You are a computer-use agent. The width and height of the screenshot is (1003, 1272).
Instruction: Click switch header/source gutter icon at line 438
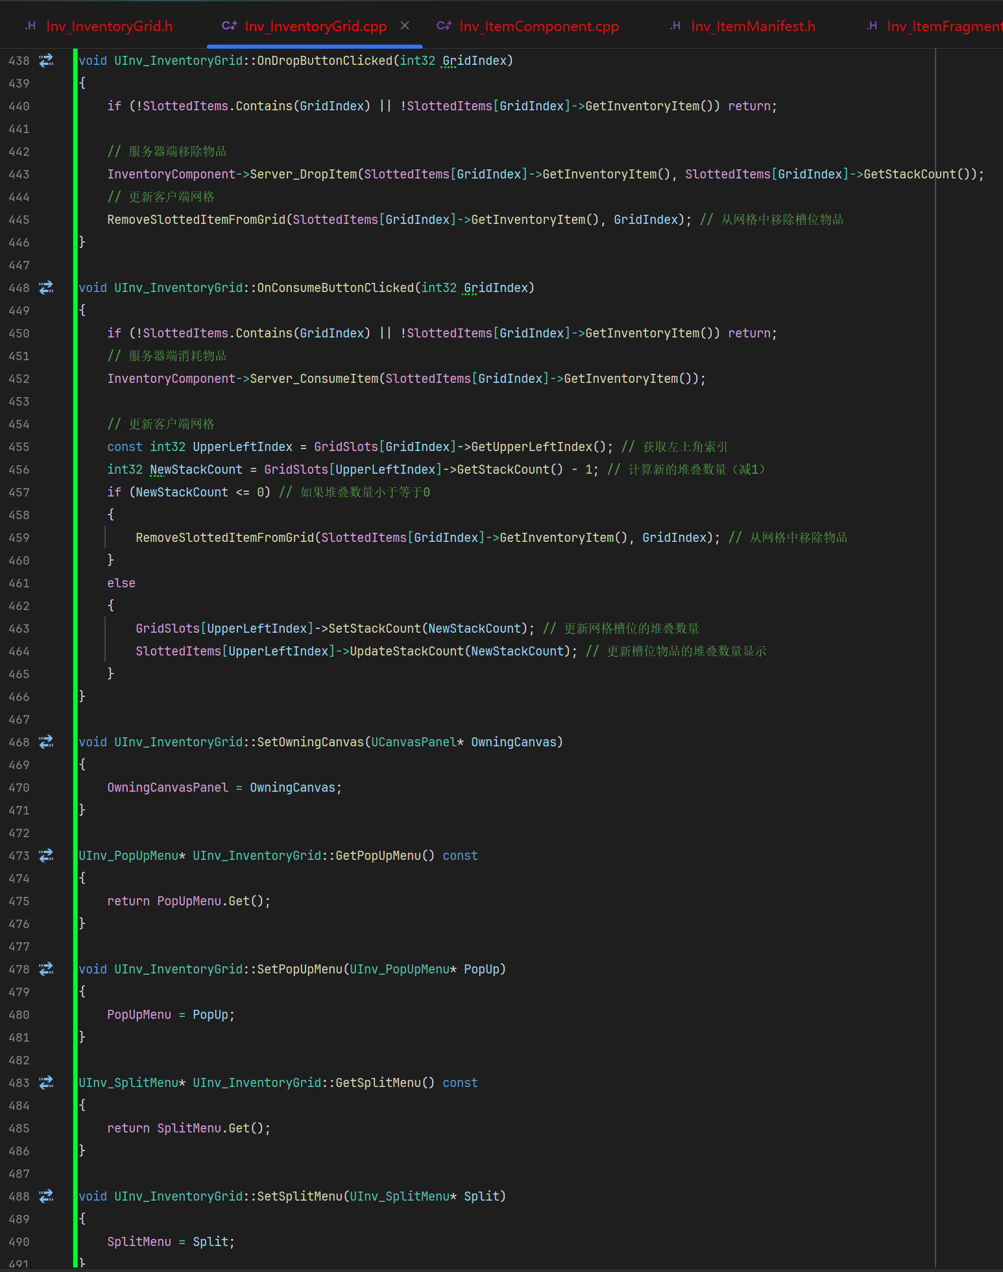click(x=46, y=60)
